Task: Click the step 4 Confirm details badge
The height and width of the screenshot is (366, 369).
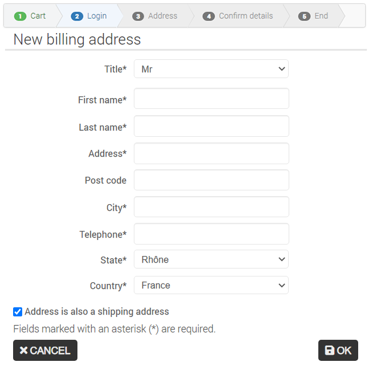Action: point(209,17)
